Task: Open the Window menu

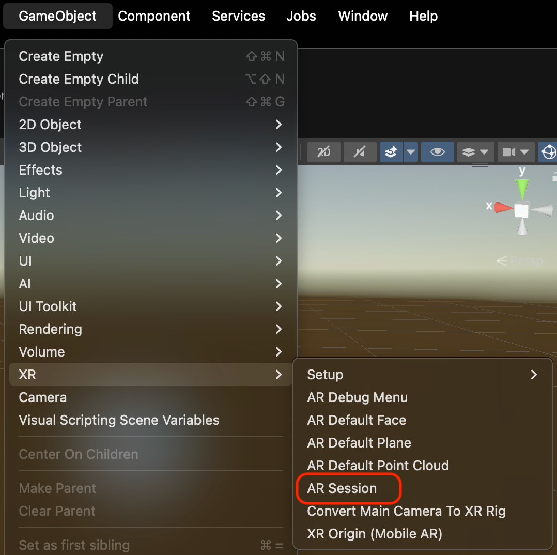Action: (x=363, y=16)
